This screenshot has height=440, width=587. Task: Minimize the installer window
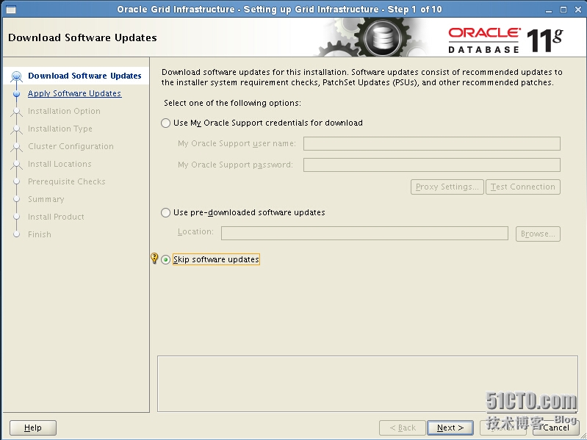549,10
